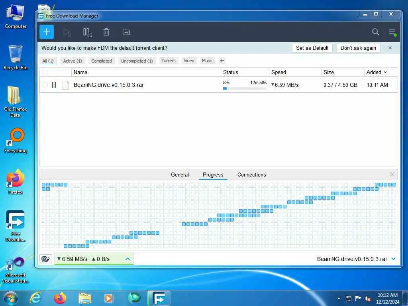Click the 12m 58s remaining time
Viewport: 408px width, 306px height.
(258, 82)
